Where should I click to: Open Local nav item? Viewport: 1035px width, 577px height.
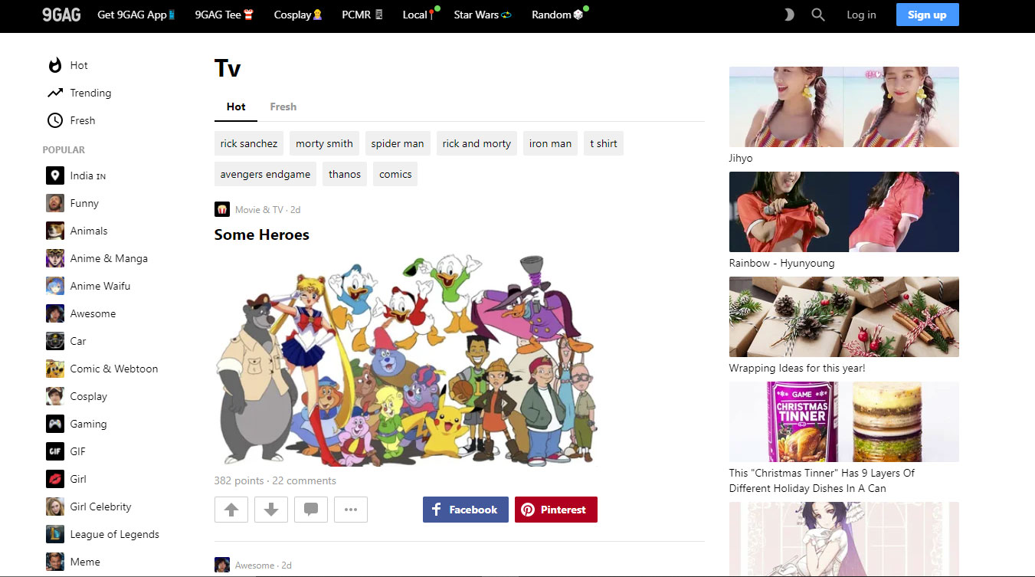tap(420, 15)
